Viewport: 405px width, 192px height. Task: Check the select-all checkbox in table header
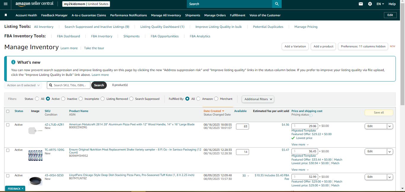[8, 111]
